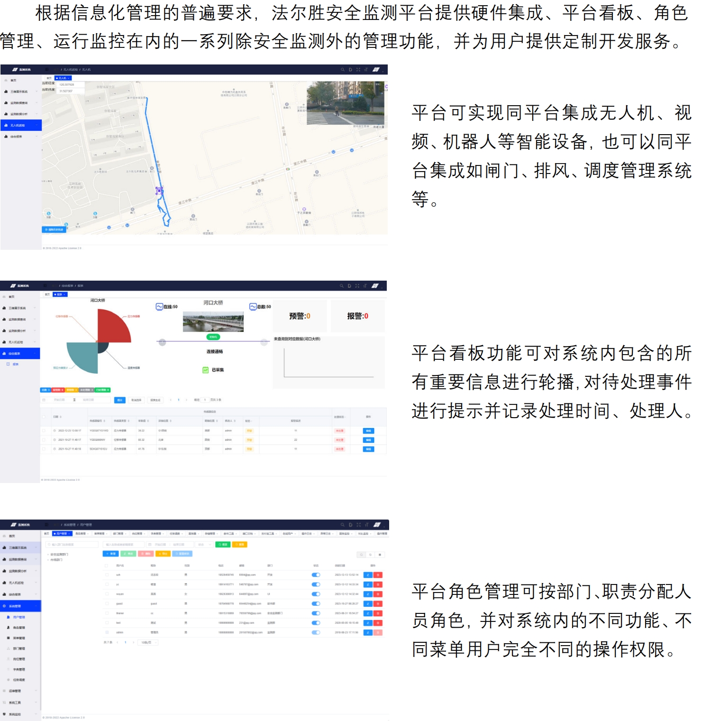This screenshot has width=711, height=721.
Task: Click the purple drone marker on the map
Action: click(x=159, y=191)
